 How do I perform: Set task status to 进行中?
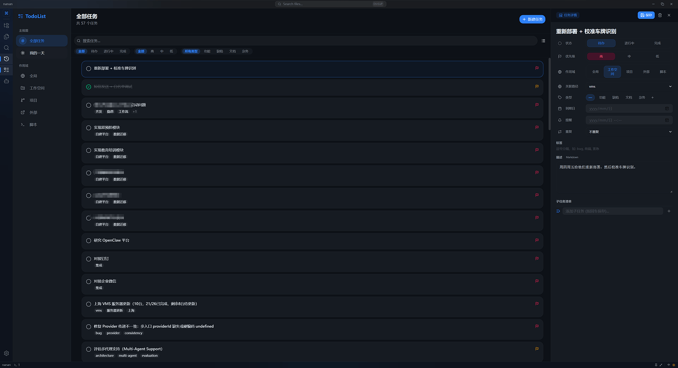pos(629,43)
